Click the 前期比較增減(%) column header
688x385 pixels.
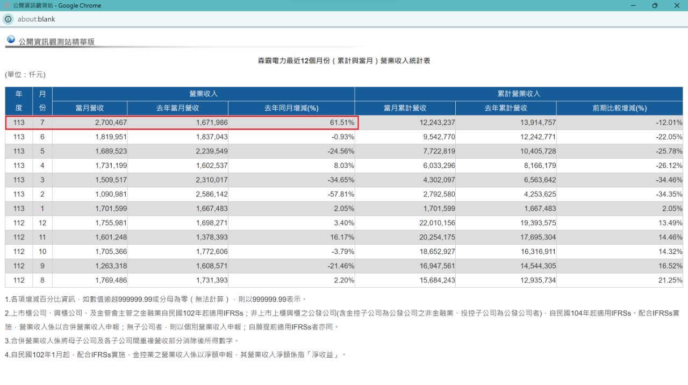pos(619,108)
